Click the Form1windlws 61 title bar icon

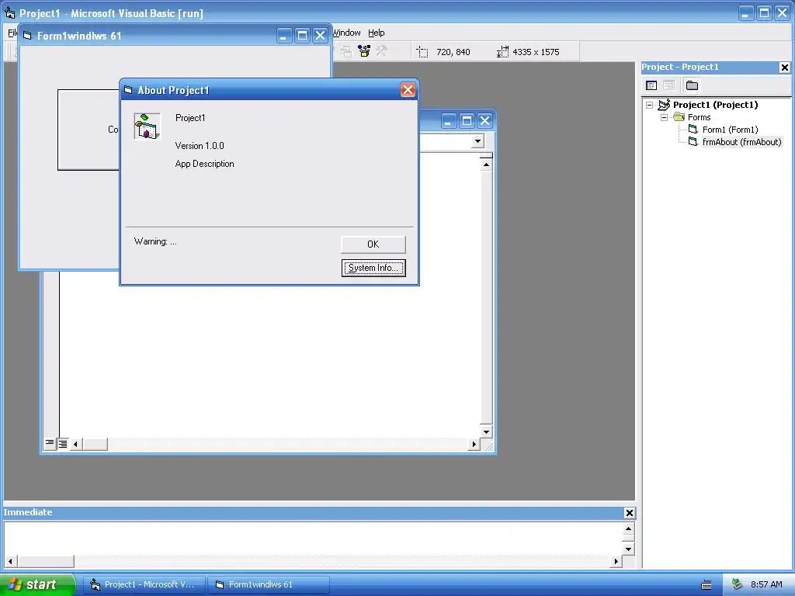(27, 36)
